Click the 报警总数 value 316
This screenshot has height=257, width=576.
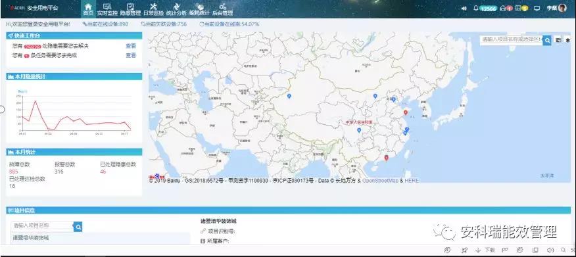click(x=59, y=172)
